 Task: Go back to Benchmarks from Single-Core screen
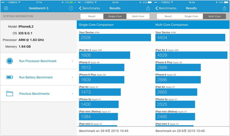click(x=89, y=8)
